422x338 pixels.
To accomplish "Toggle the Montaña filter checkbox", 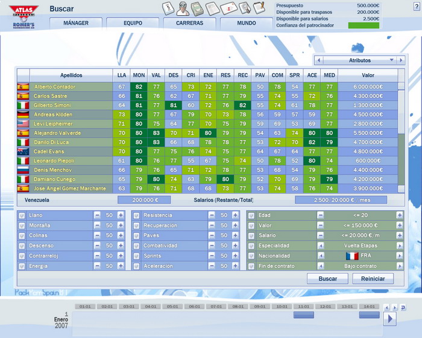I will 22,225.
